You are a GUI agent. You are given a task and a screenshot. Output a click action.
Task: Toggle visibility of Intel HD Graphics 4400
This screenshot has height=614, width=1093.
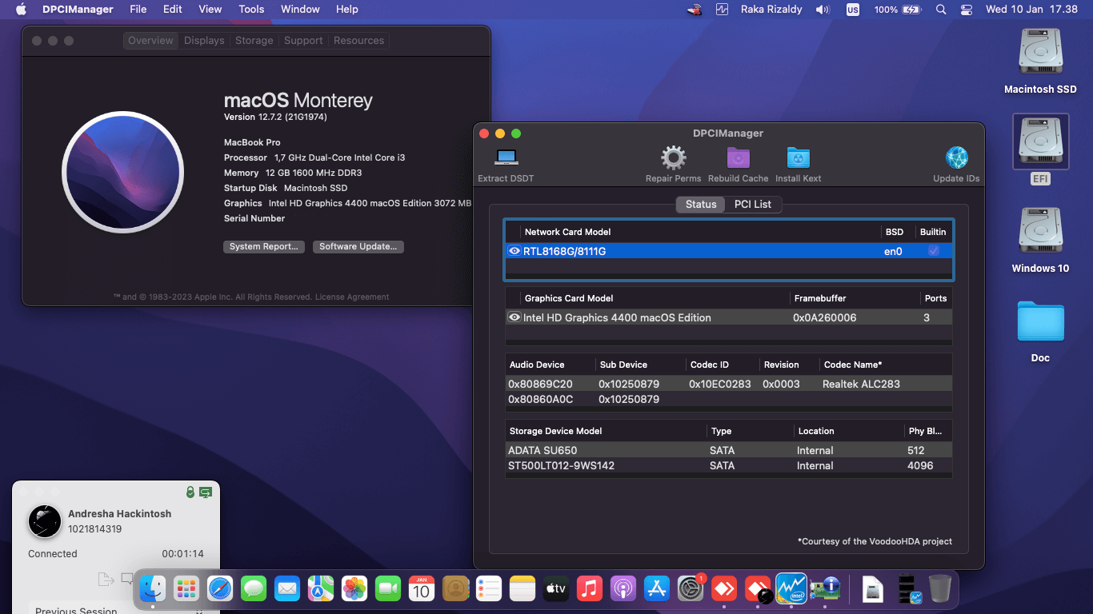(514, 317)
